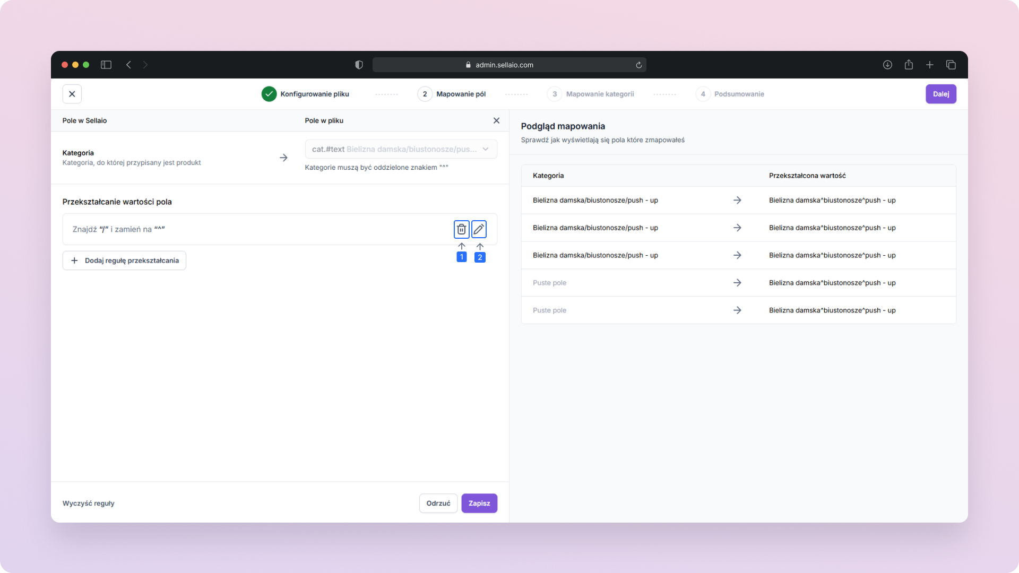This screenshot has height=573, width=1019.
Task: Add a rule via Dodaj regułę przekształcania
Action: pos(124,261)
